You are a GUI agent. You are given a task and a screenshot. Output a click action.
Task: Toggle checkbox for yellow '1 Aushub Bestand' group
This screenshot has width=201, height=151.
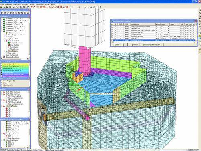pos(2,64)
